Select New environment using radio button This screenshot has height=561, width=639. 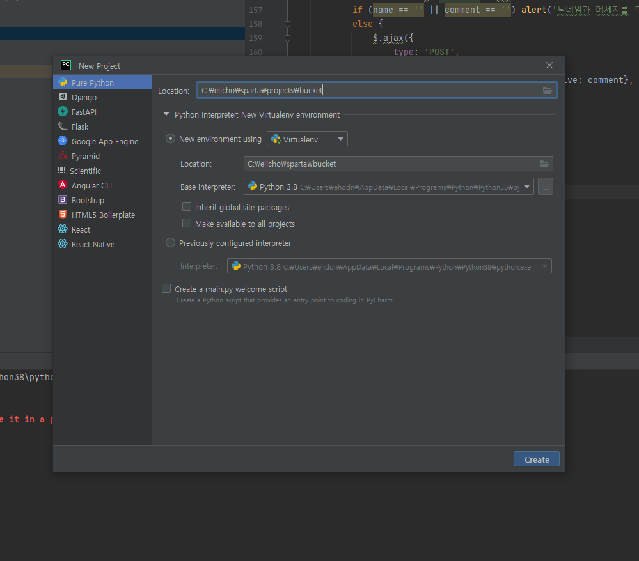pos(170,139)
